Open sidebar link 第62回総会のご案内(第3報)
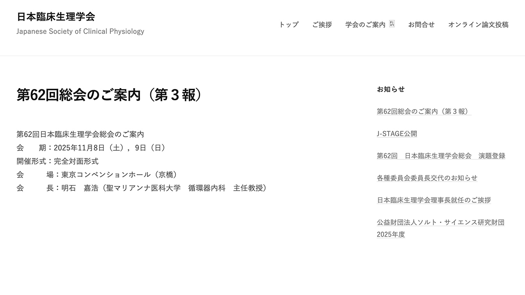The width and height of the screenshot is (525, 295). (x=424, y=112)
